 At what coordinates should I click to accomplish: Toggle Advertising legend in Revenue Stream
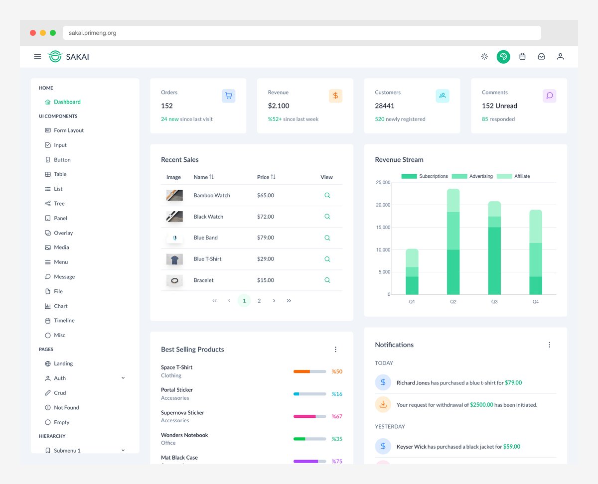(x=472, y=176)
